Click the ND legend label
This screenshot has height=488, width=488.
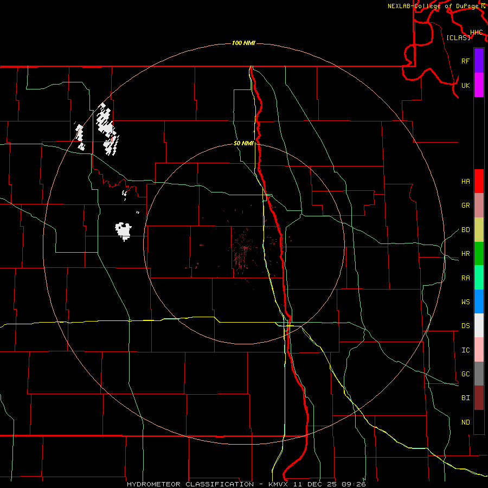click(465, 422)
